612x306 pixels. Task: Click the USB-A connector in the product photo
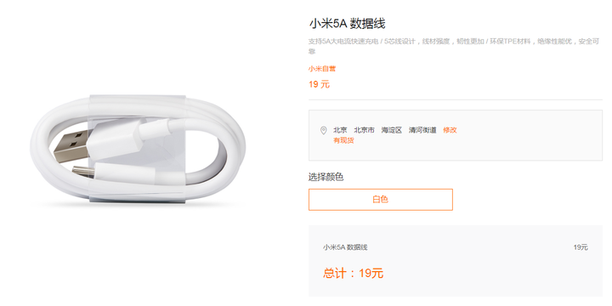click(x=70, y=146)
